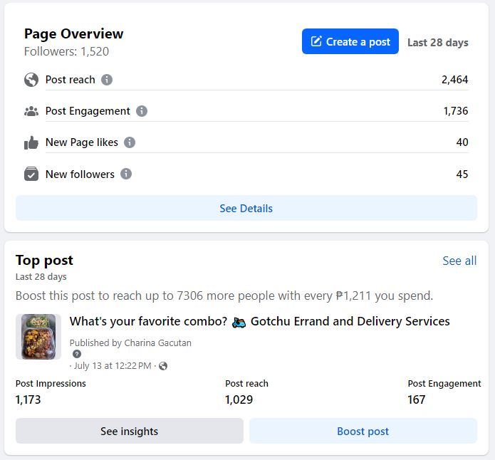Open See Details for Page Overview

coord(246,209)
